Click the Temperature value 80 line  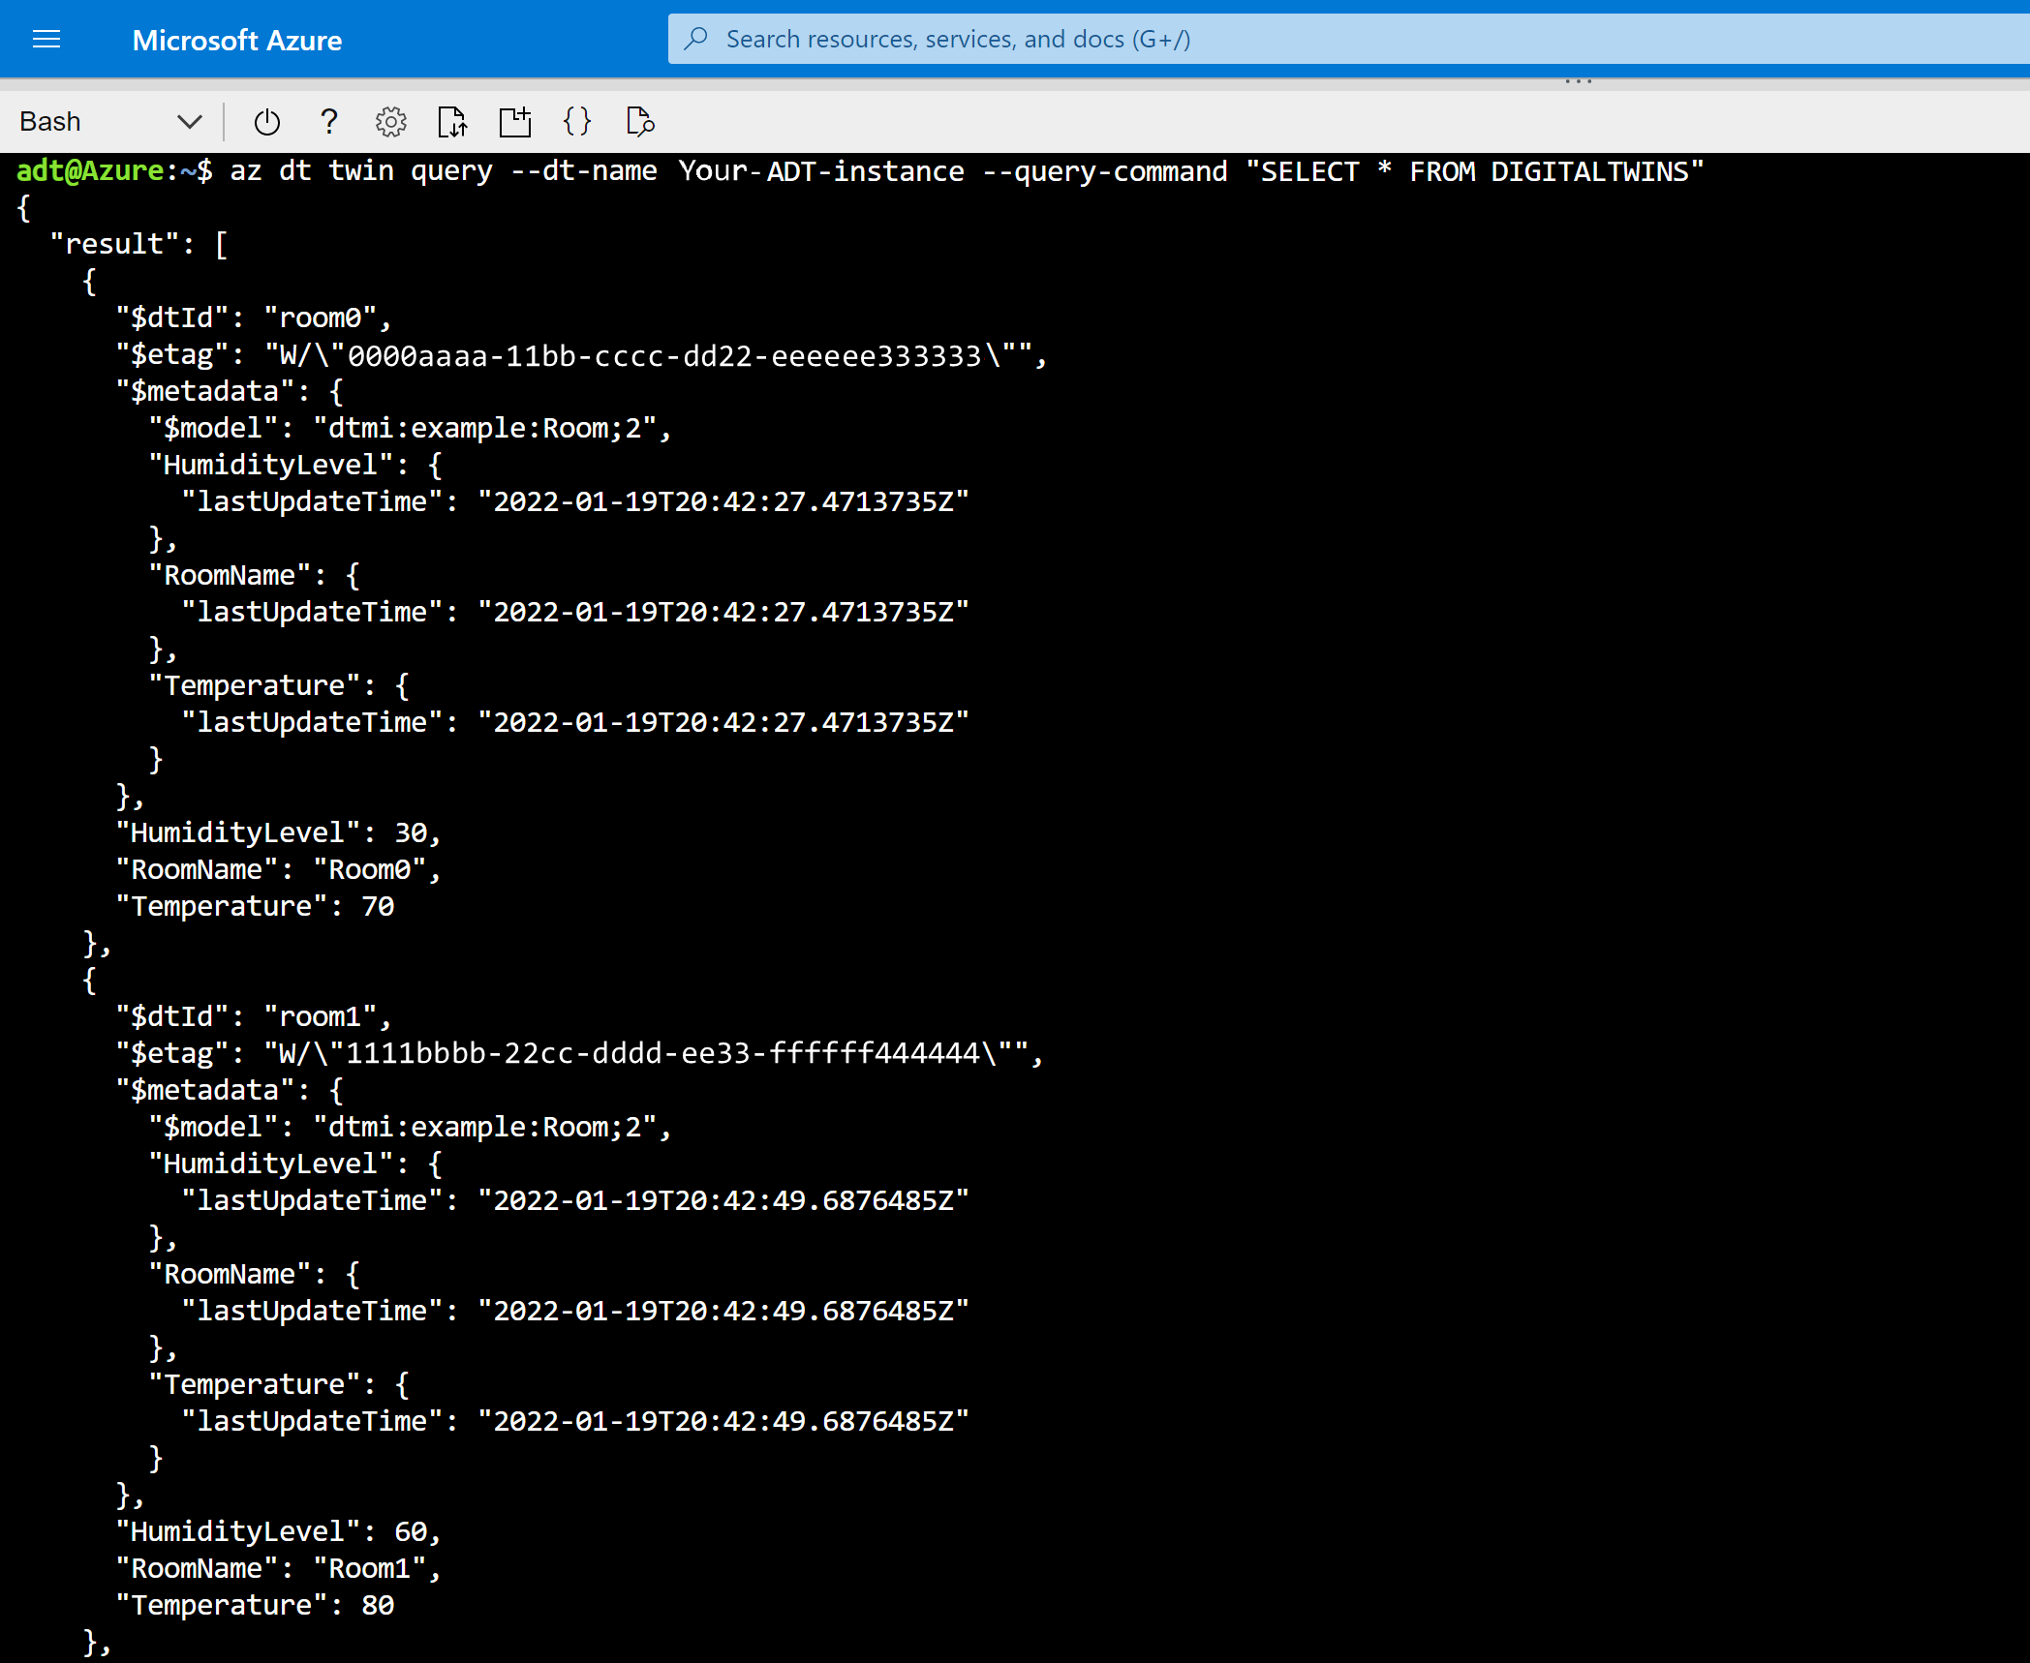(x=256, y=1606)
